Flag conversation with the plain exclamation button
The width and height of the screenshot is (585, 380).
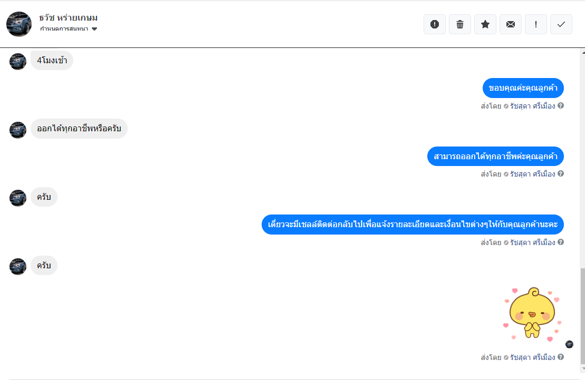click(536, 24)
